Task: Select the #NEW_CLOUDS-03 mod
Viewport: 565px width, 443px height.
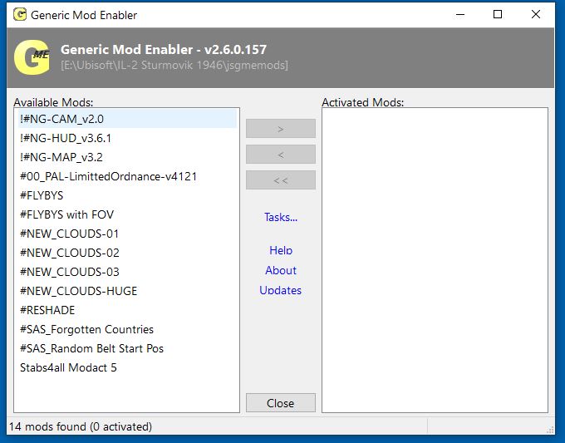Action: [x=127, y=272]
